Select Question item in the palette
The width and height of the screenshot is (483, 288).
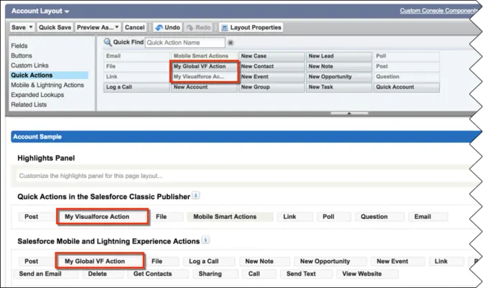click(406, 77)
